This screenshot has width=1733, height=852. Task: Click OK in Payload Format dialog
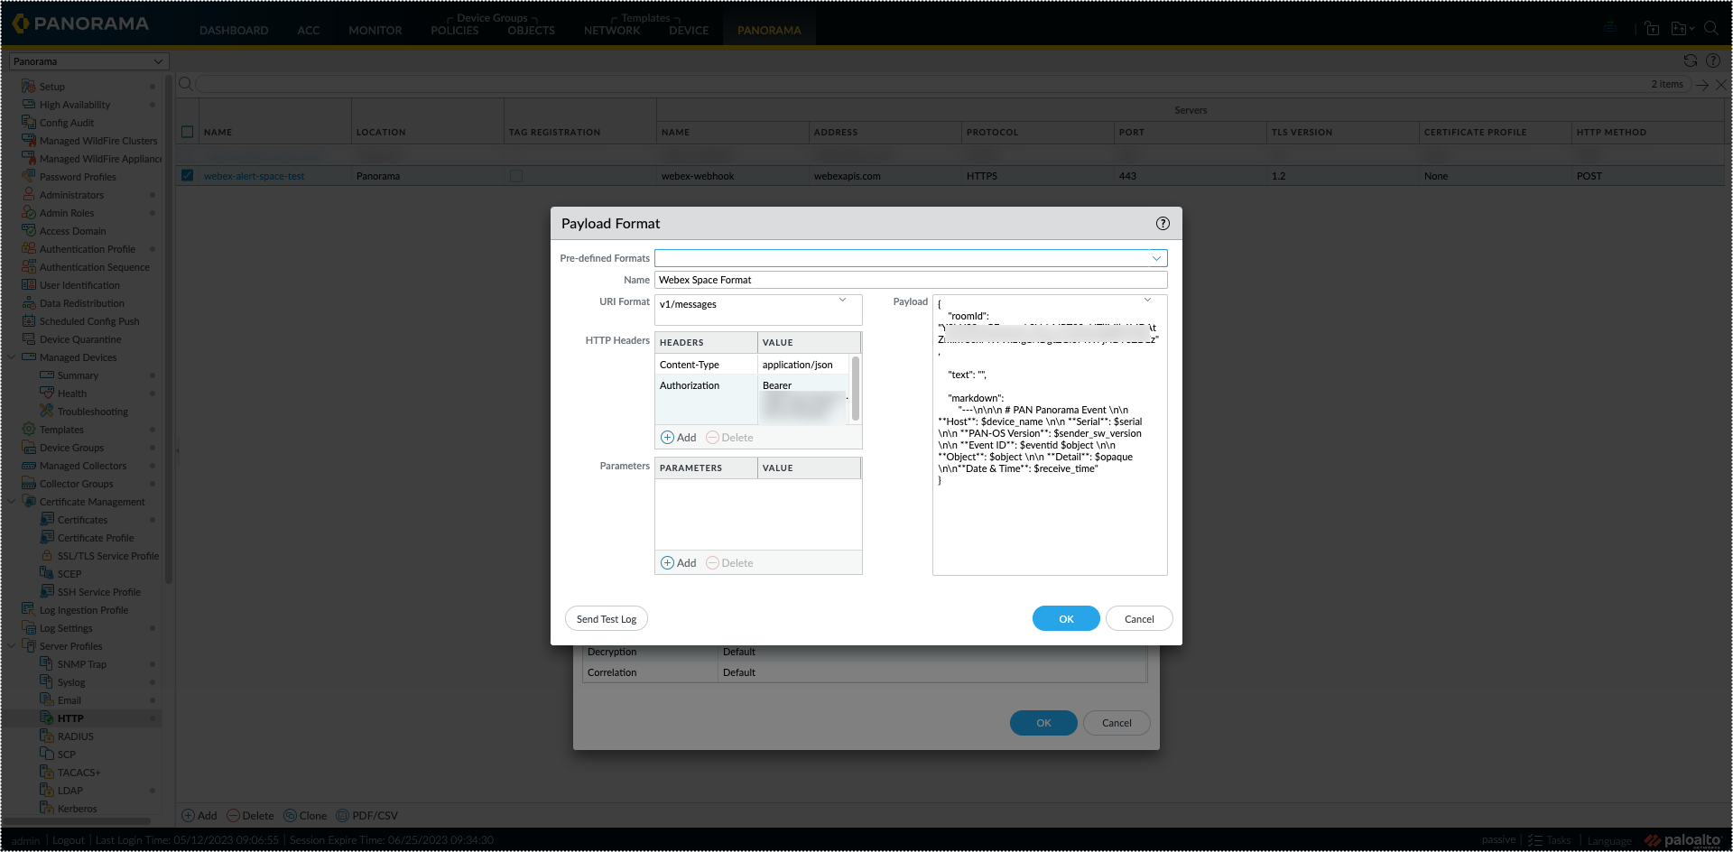pos(1066,619)
